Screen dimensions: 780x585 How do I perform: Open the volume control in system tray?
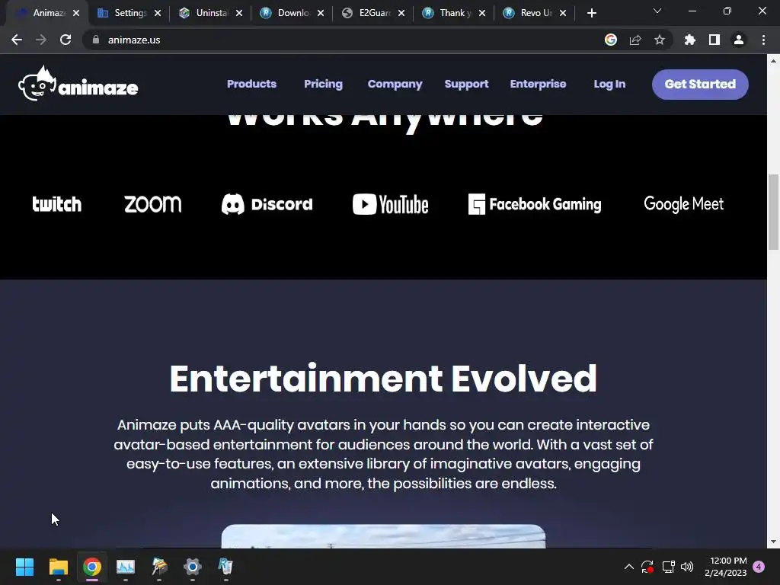[x=687, y=567]
